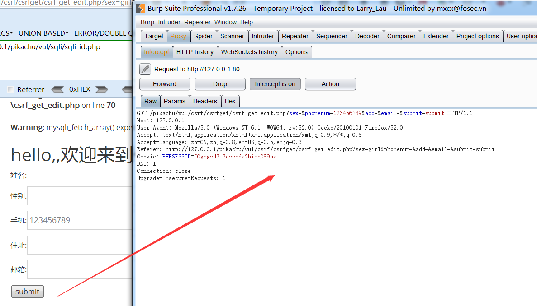Click the GET request line in raw editor

pyautogui.click(x=304, y=113)
